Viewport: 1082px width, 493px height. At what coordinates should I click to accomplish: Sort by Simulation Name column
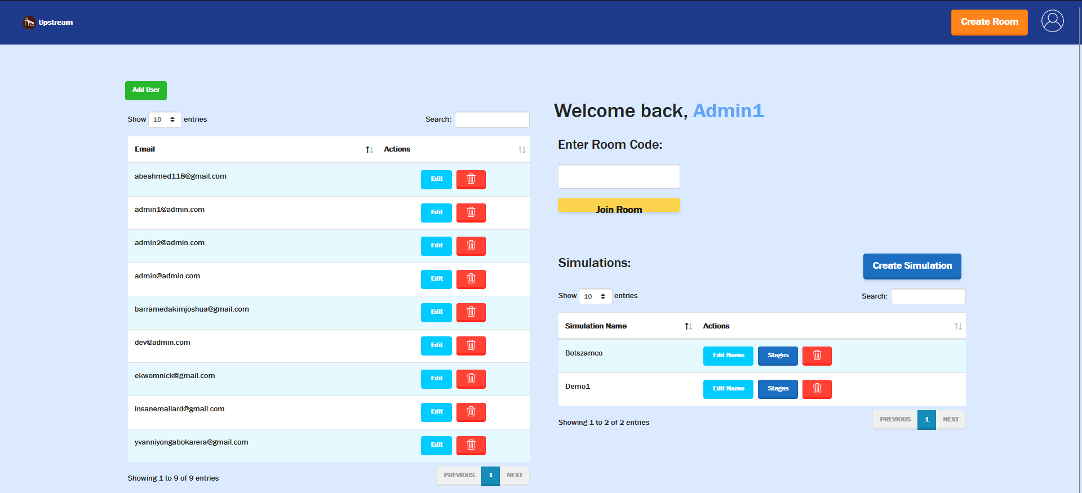[x=627, y=326]
